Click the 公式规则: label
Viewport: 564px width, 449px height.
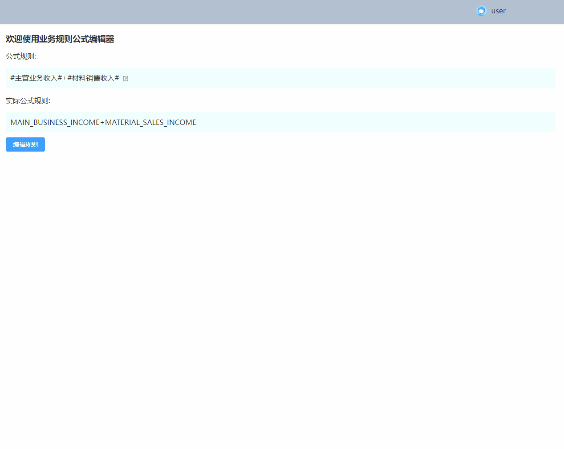pyautogui.click(x=21, y=56)
